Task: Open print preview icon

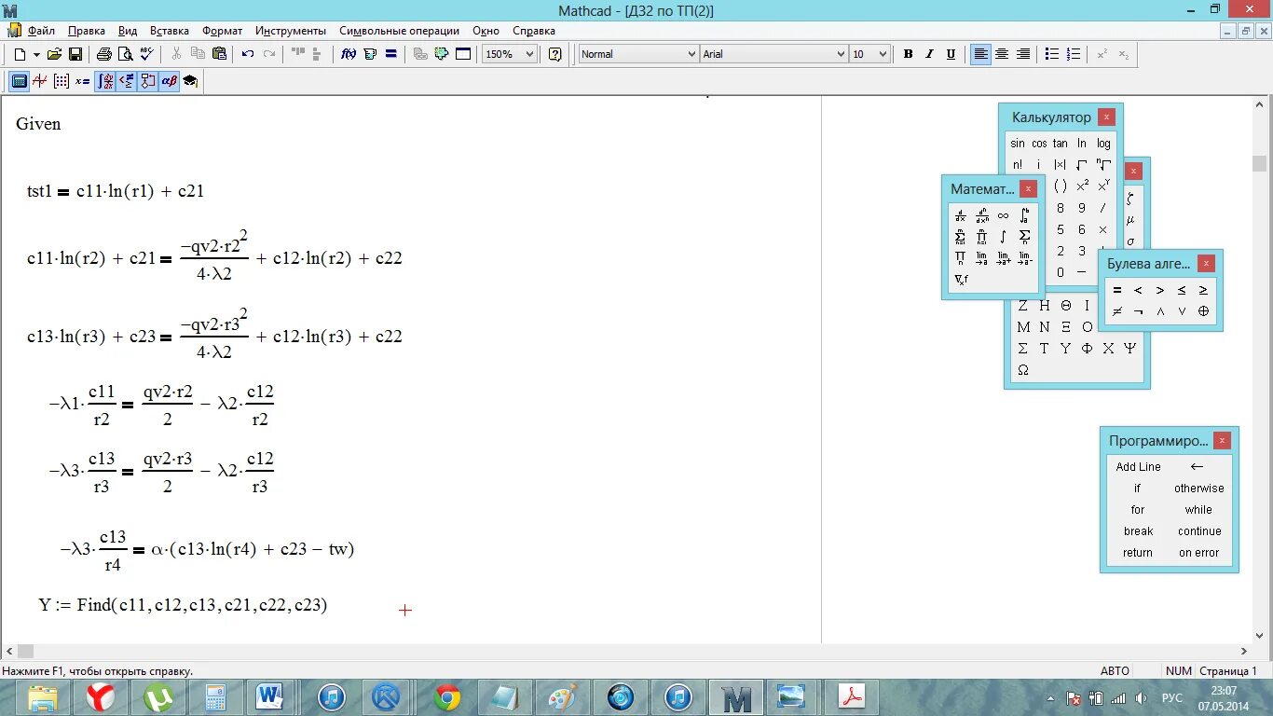Action: pyautogui.click(x=126, y=54)
